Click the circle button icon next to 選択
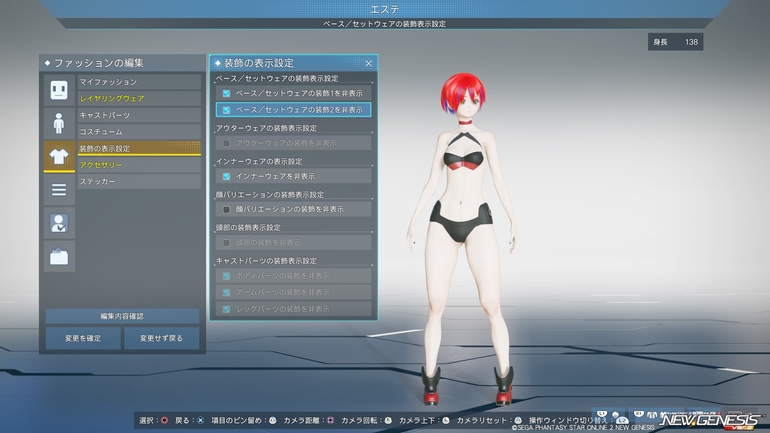Image resolution: width=770 pixels, height=433 pixels. click(x=165, y=421)
